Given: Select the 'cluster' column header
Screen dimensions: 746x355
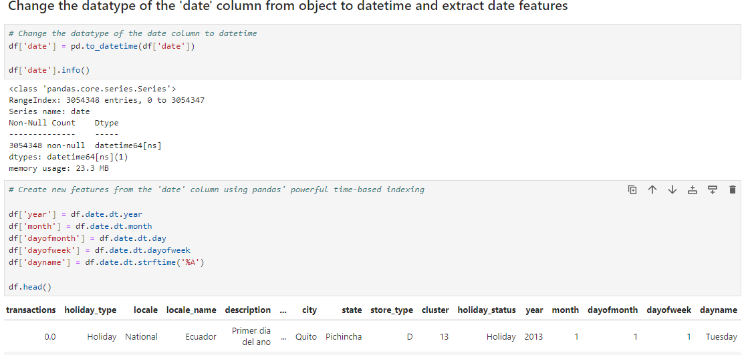Looking at the screenshot, I should pyautogui.click(x=435, y=310).
